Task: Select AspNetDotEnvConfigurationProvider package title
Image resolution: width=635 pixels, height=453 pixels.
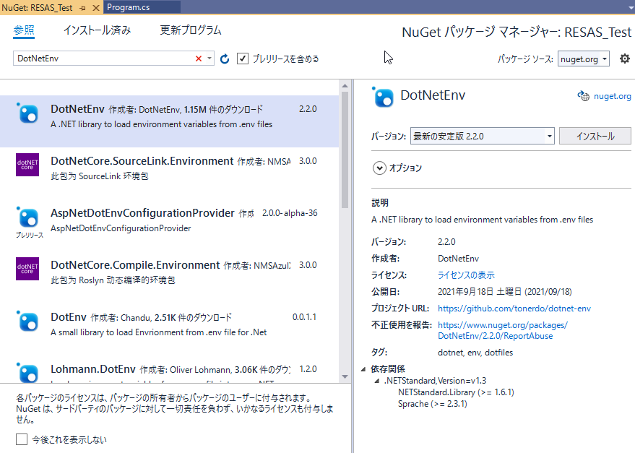Action: 142,212
